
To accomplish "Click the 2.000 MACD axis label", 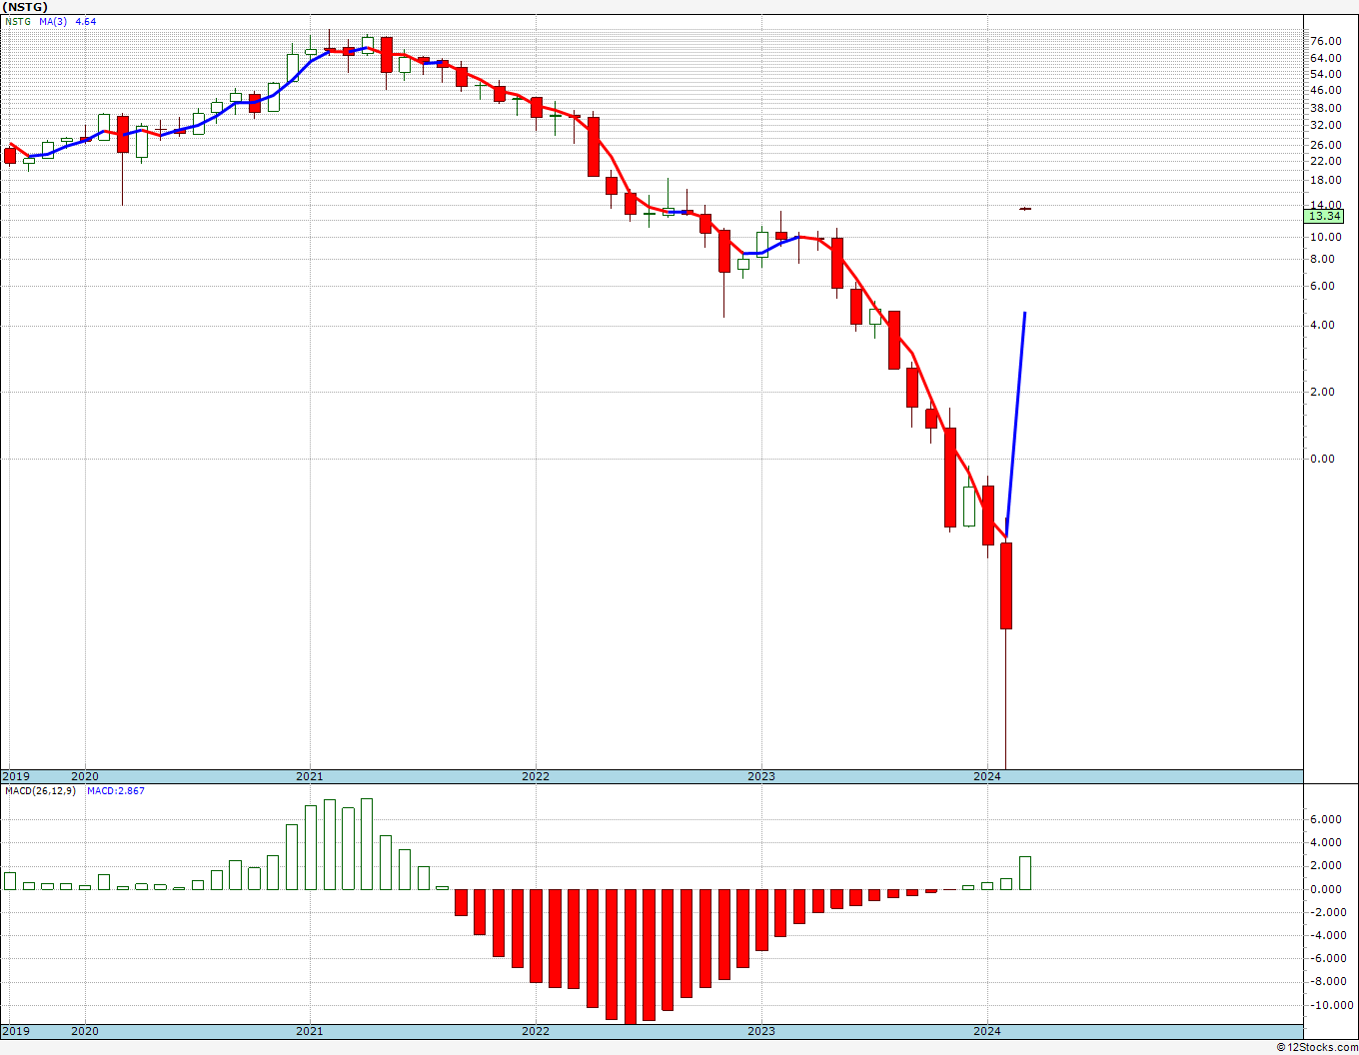I will pos(1325,865).
